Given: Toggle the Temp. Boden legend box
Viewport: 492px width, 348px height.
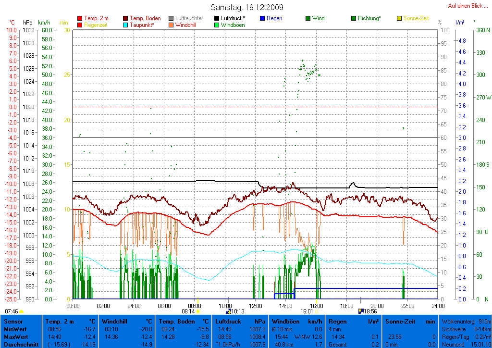Looking at the screenshot, I should [126, 18].
